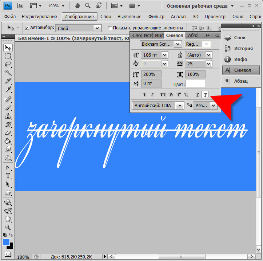Select the Lasso tool

[x=8, y=64]
